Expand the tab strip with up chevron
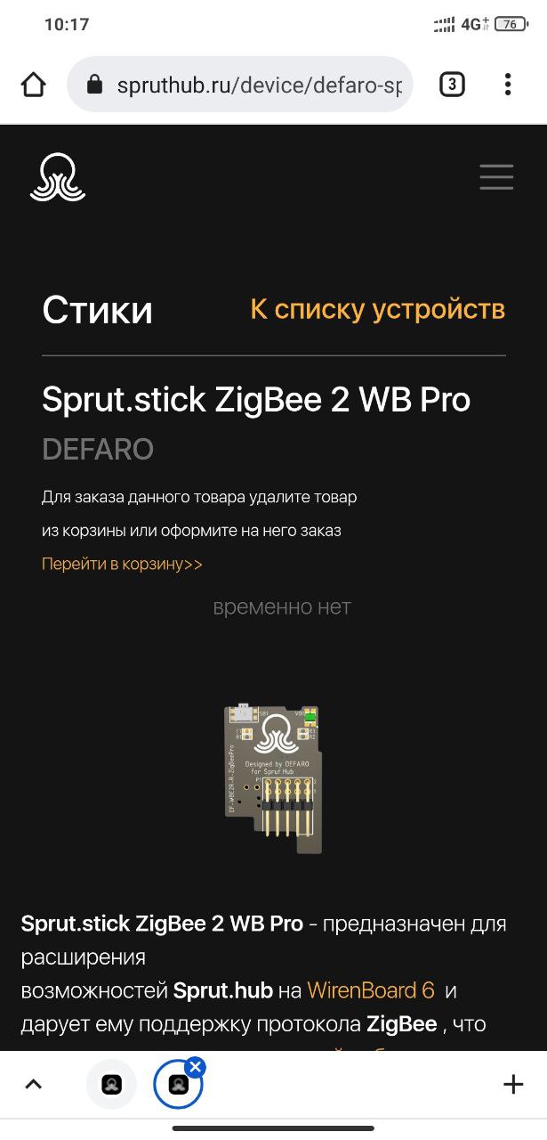 tap(33, 1084)
